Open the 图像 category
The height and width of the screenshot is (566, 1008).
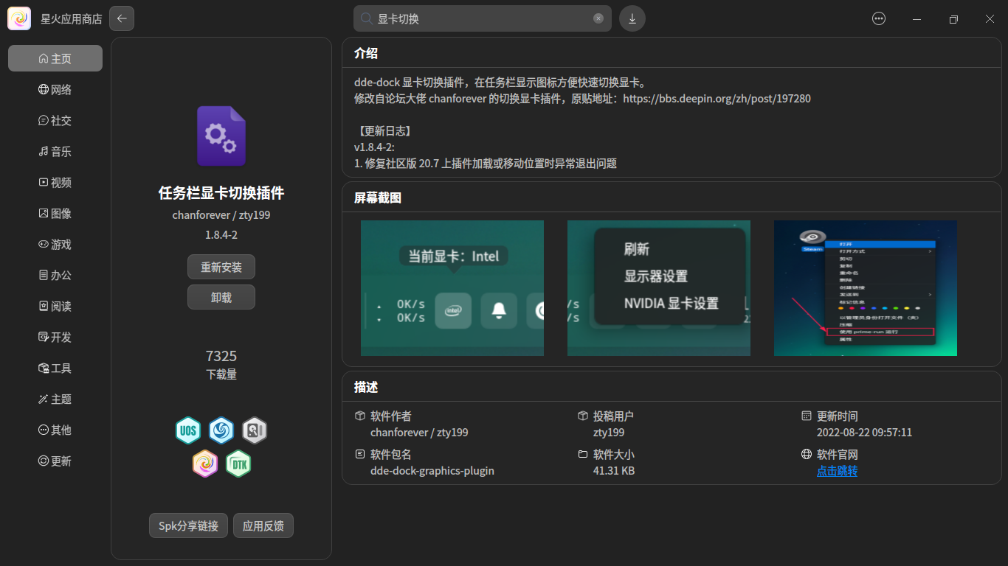pyautogui.click(x=55, y=213)
